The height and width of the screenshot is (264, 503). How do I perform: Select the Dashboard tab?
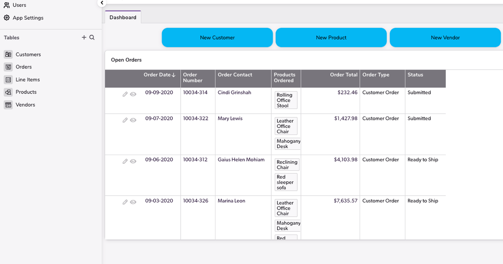coord(123,17)
